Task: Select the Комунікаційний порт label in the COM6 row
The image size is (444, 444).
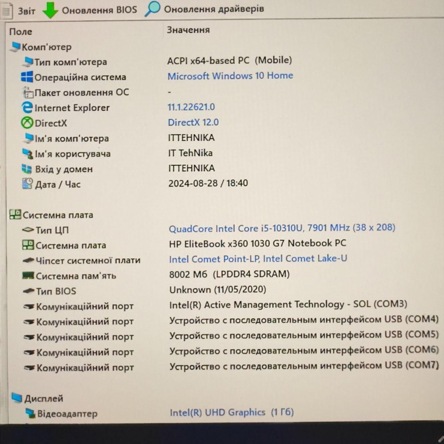Action: click(x=85, y=353)
